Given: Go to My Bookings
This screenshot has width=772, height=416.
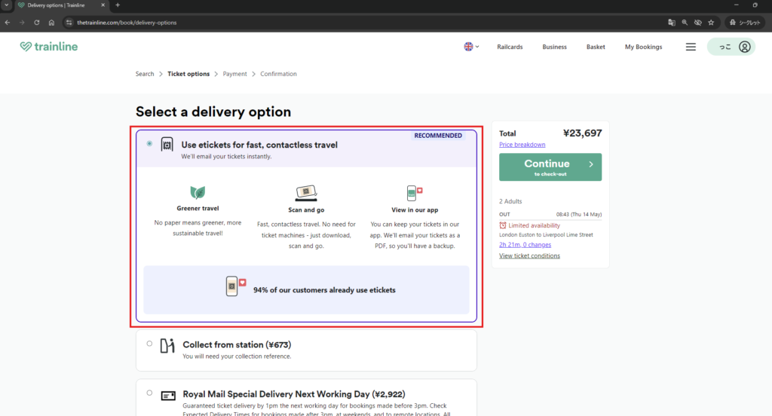Looking at the screenshot, I should (643, 47).
